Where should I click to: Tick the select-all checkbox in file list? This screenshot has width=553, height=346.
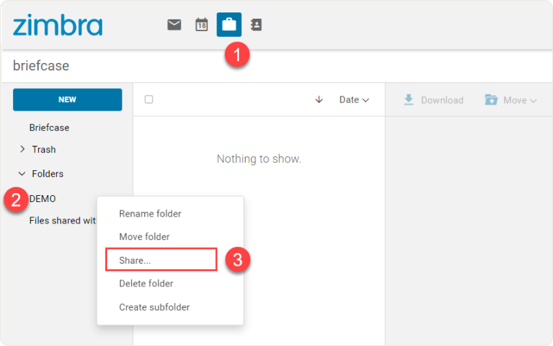(x=149, y=100)
